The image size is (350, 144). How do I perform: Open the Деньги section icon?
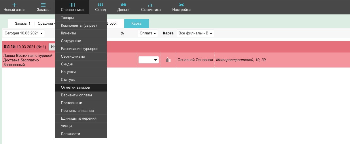123,5
